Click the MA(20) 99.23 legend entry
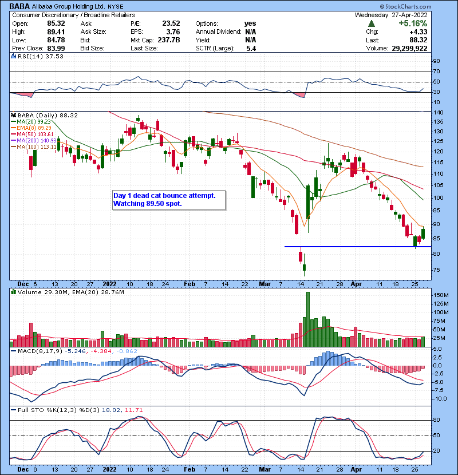458x475 pixels. point(31,122)
